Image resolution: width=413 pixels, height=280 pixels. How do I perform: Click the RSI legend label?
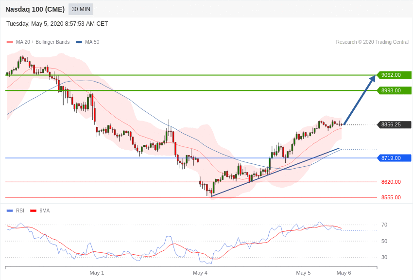point(20,210)
